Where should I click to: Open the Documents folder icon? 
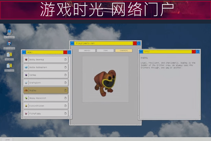click(9, 56)
